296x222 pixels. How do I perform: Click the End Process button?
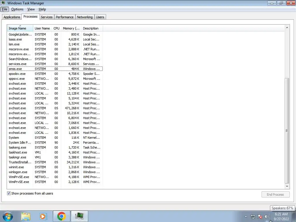[x=275, y=195]
